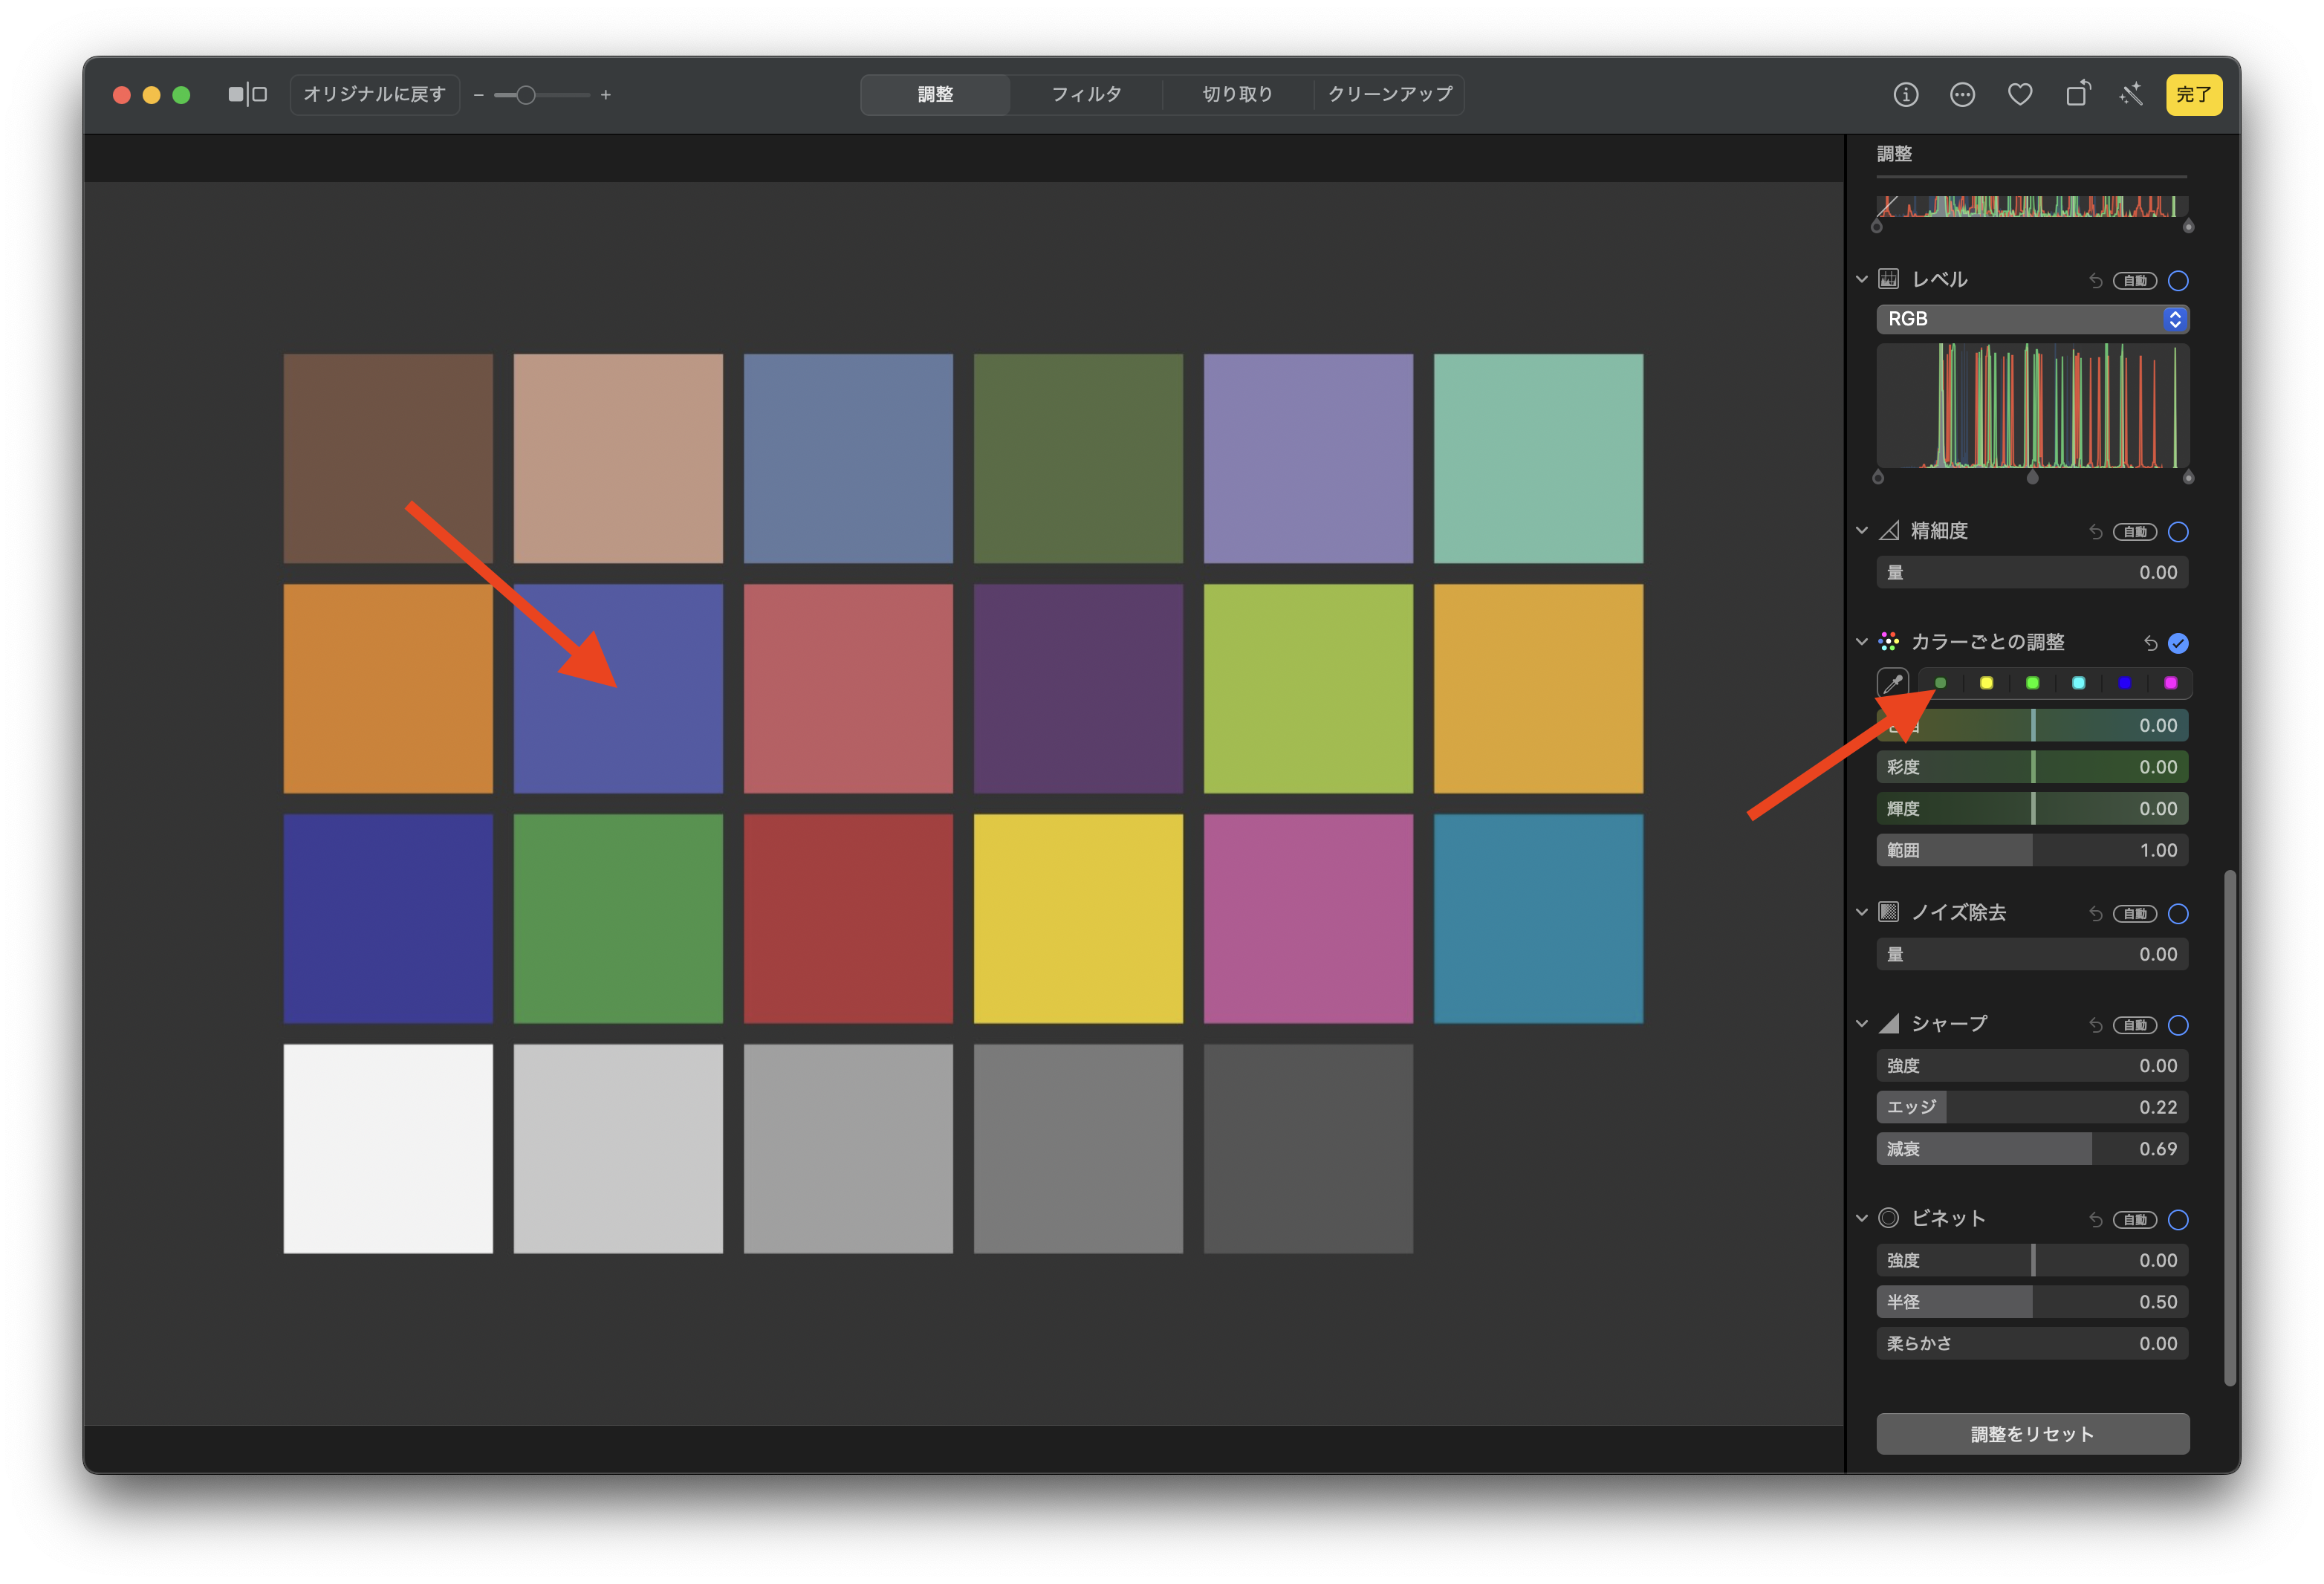Switch to the フィルタ tab
The width and height of the screenshot is (2324, 1584).
pyautogui.click(x=1086, y=95)
